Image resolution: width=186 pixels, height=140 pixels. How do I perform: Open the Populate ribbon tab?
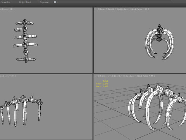[x=44, y=2]
